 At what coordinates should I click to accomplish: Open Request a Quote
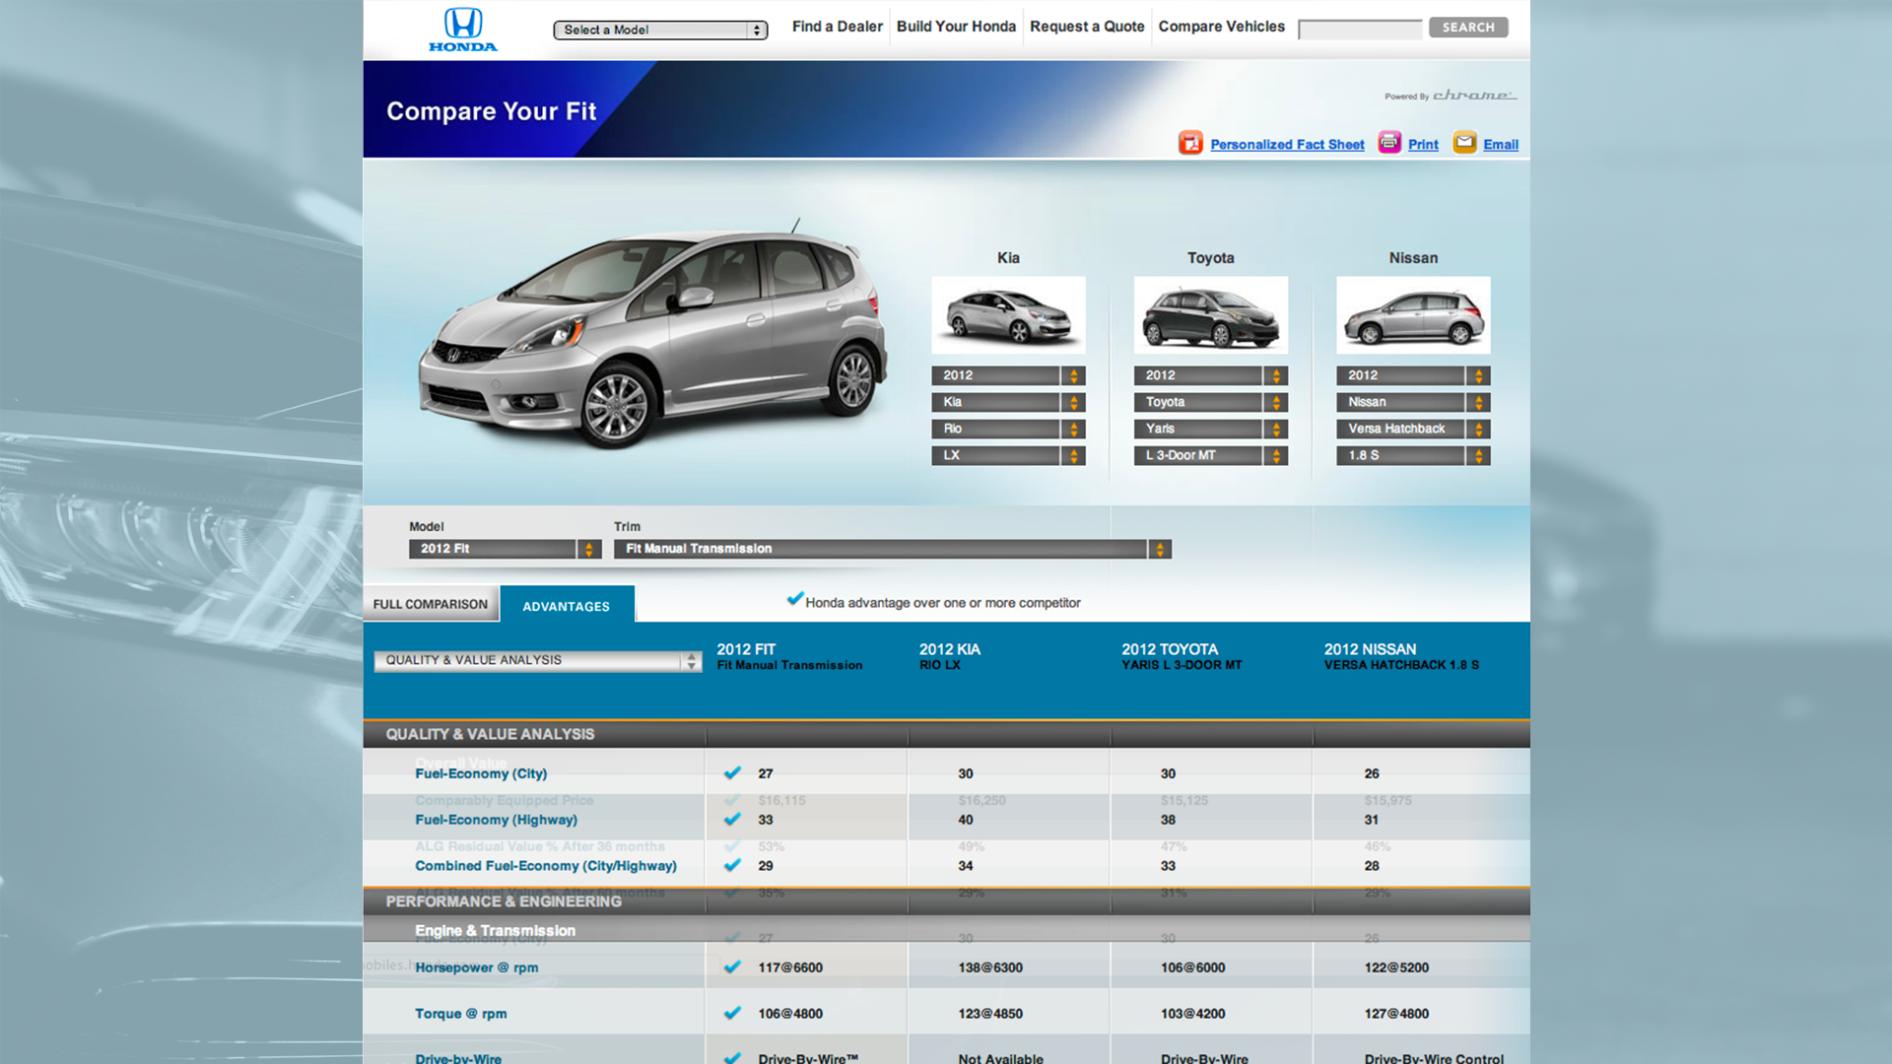point(1087,27)
